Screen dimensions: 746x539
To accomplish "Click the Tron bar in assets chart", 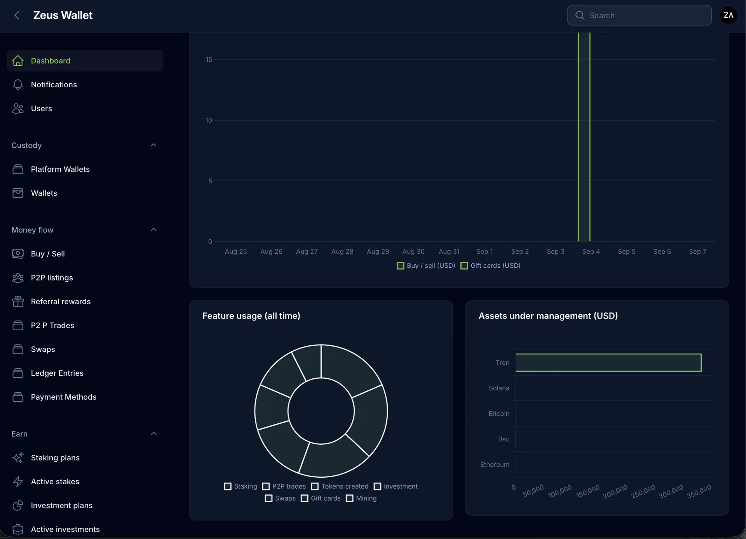I will pos(608,362).
